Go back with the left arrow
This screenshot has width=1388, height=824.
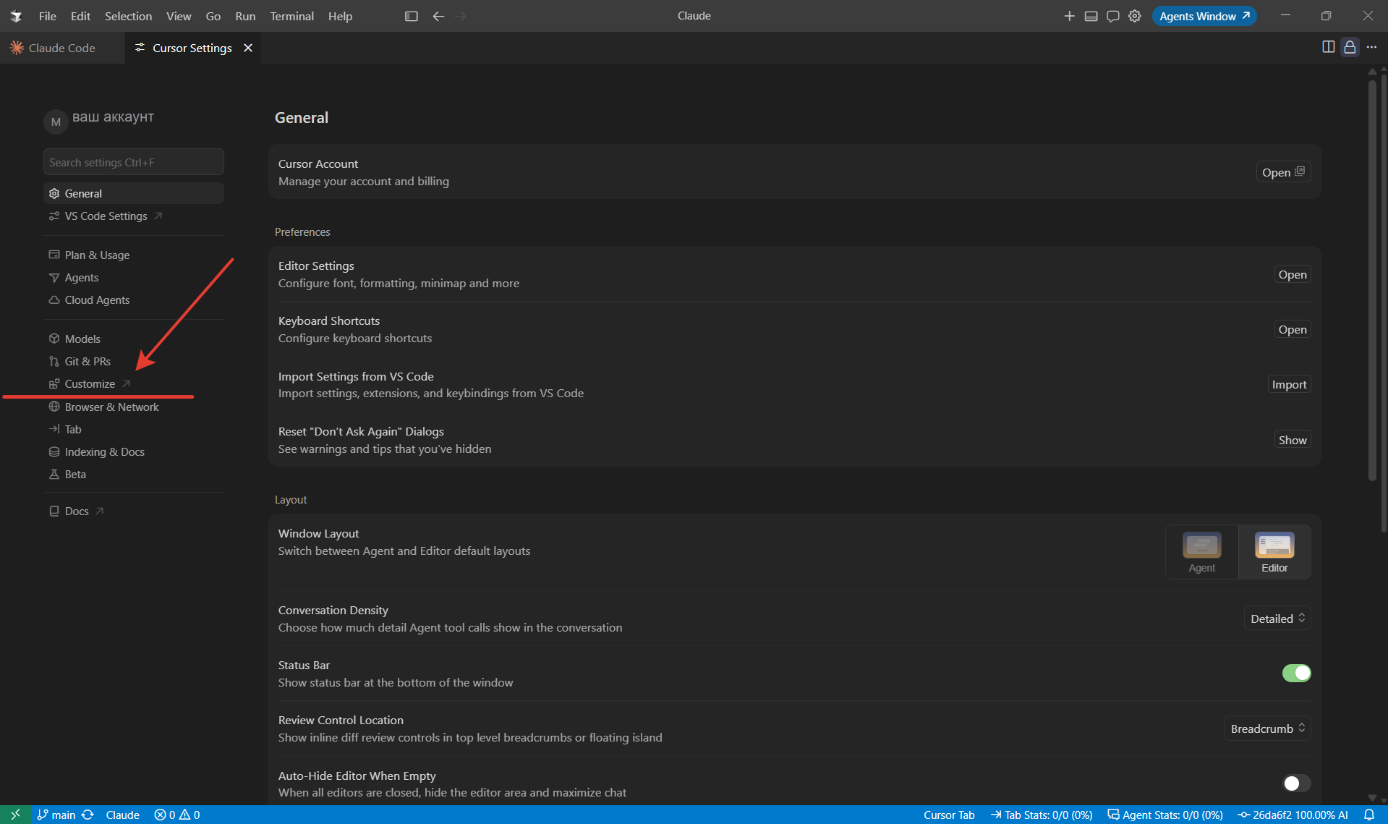[438, 16]
